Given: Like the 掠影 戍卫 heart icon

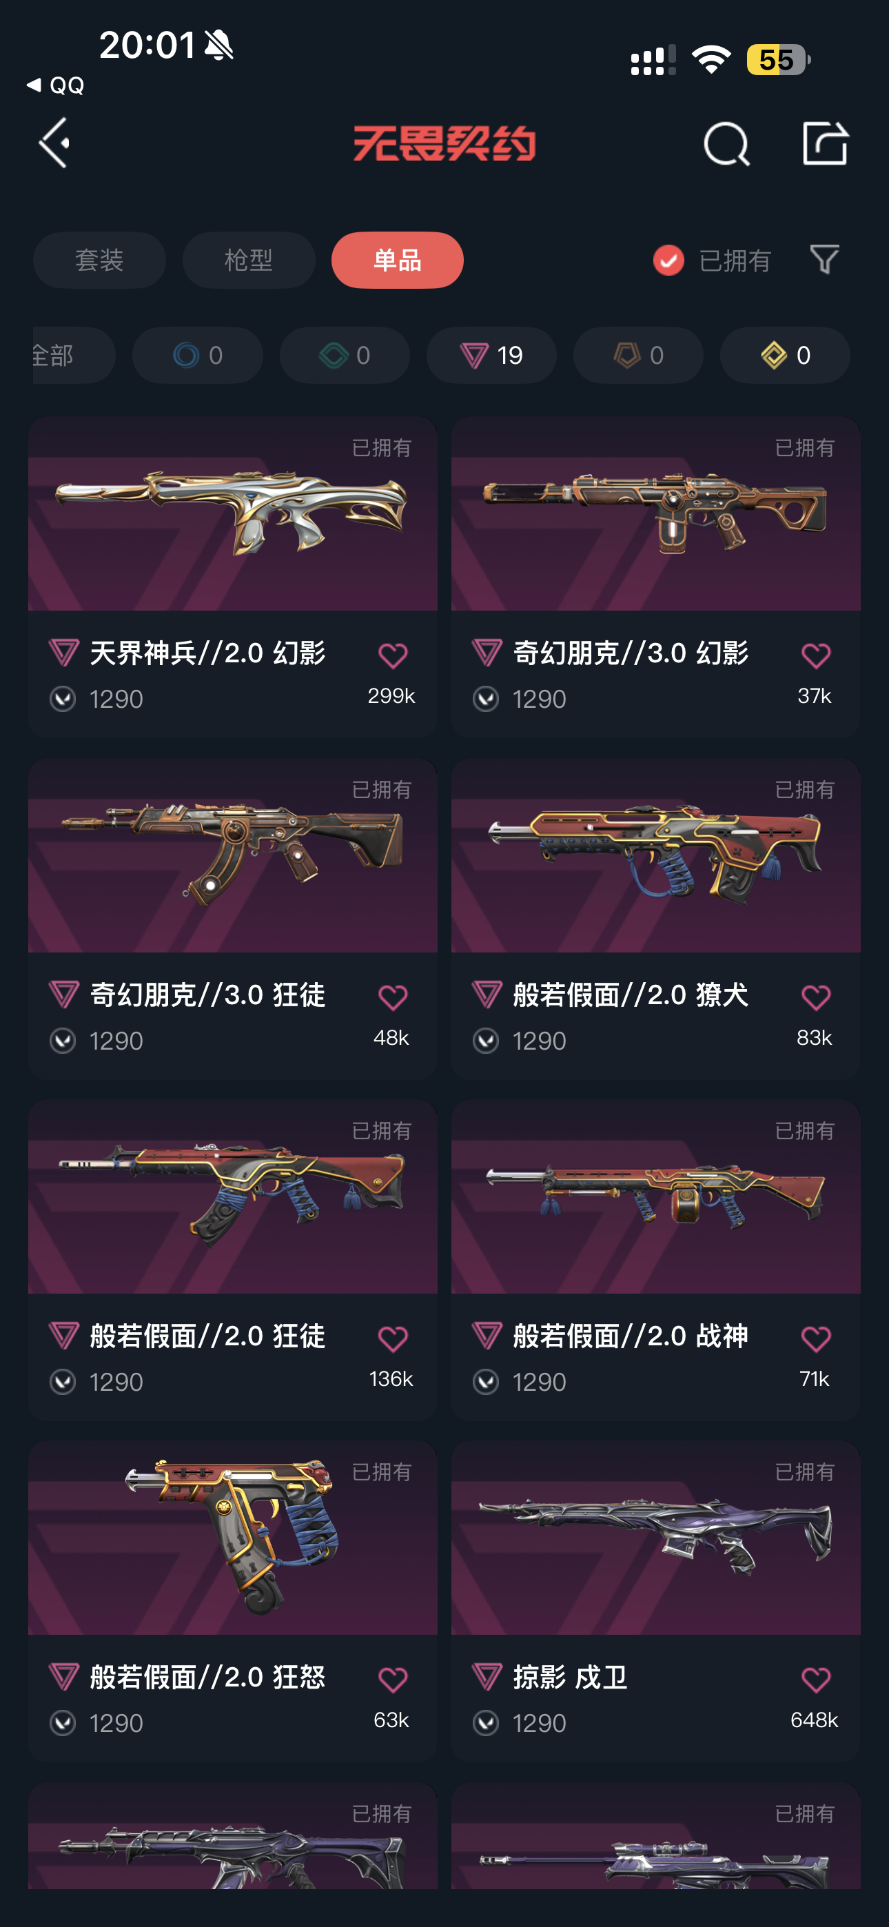Looking at the screenshot, I should point(816,1680).
